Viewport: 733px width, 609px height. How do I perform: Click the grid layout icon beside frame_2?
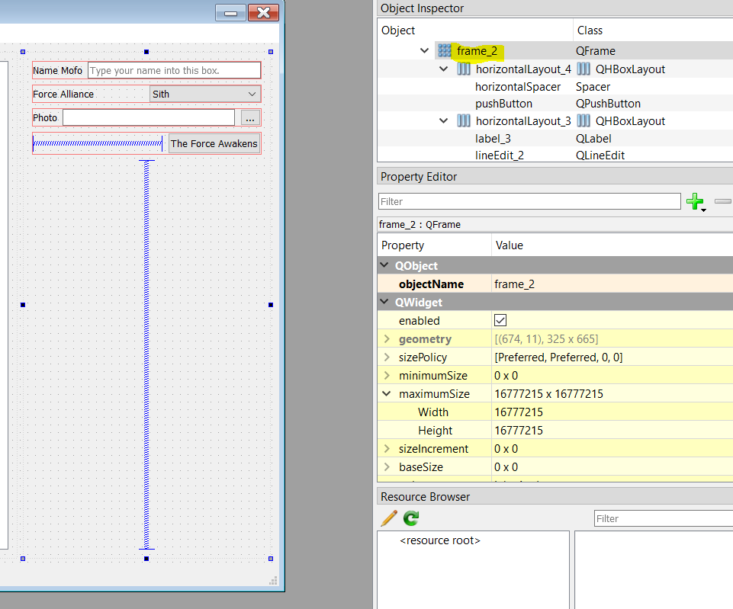coord(444,50)
